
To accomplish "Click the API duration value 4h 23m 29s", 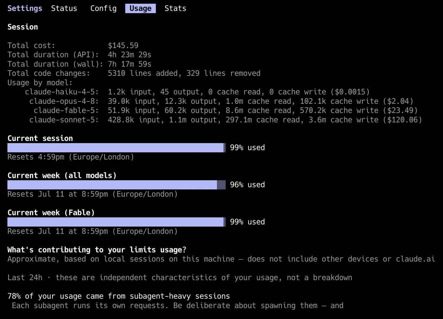I will click(x=129, y=55).
